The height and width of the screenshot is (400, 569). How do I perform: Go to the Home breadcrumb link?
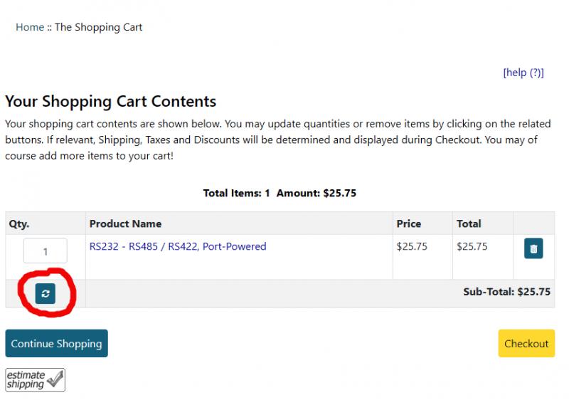[30, 27]
